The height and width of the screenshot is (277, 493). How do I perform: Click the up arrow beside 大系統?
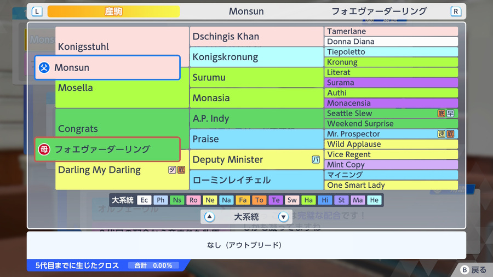pyautogui.click(x=209, y=217)
